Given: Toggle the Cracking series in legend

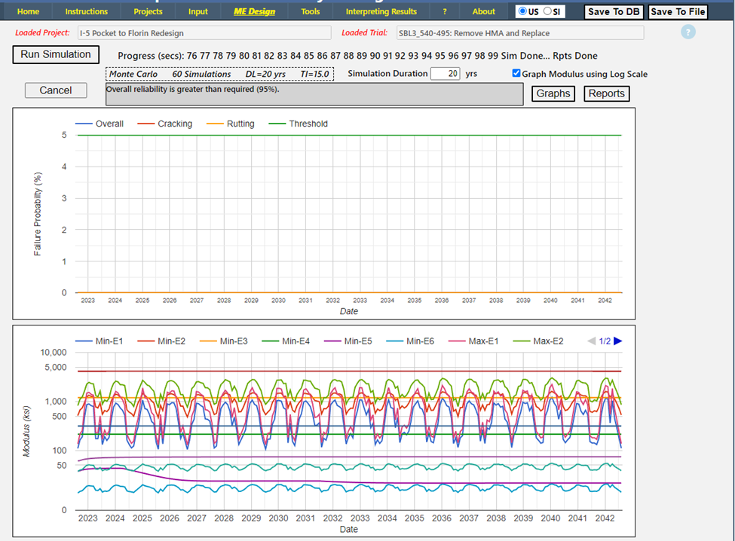Looking at the screenshot, I should pos(174,124).
